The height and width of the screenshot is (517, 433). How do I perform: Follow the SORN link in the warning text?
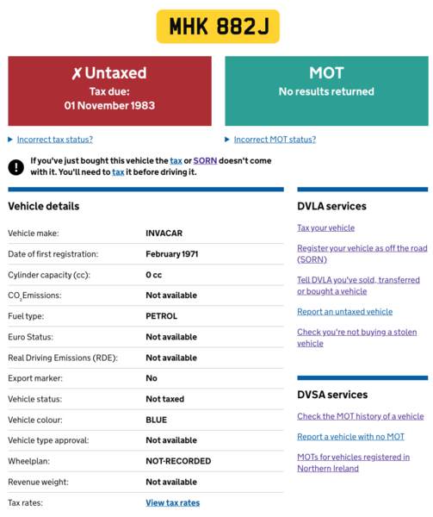pos(205,161)
